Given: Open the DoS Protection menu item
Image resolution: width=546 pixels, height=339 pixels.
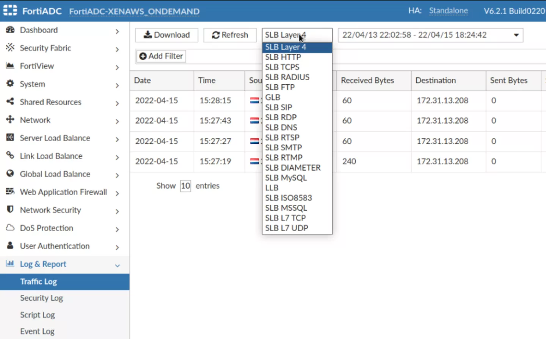Looking at the screenshot, I should pos(64,228).
